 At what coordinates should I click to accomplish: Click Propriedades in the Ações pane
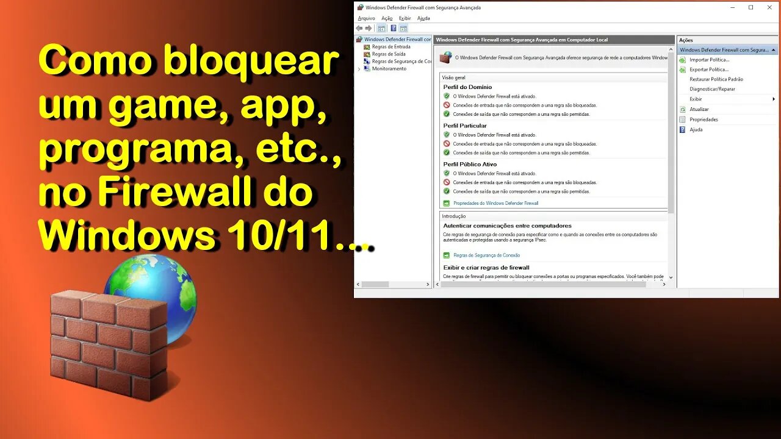tap(704, 120)
